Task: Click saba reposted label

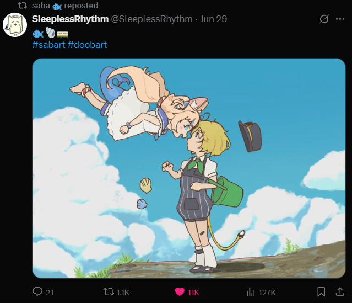Action: [x=65, y=6]
